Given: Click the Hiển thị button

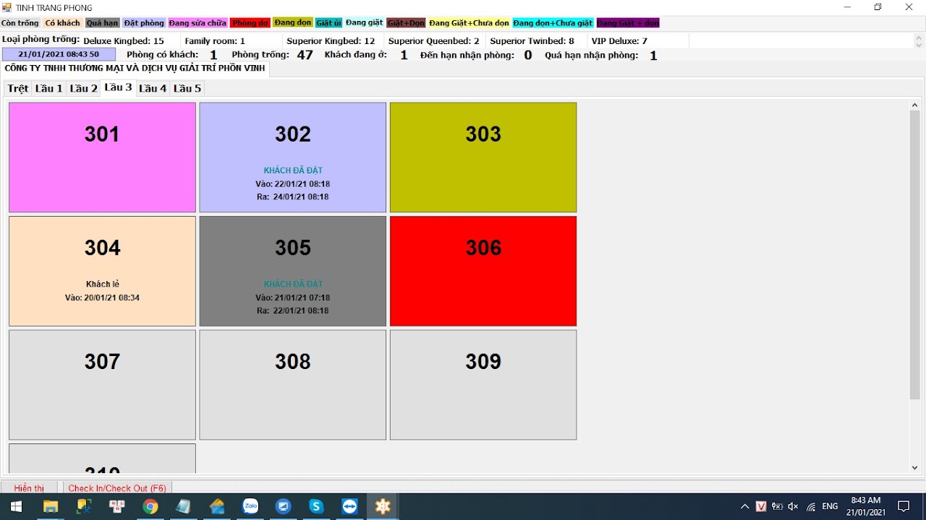Looking at the screenshot, I should 30,488.
